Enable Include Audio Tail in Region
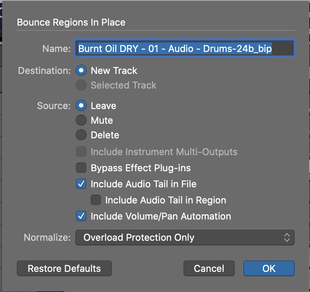Image resolution: width=310 pixels, height=292 pixels. (95, 200)
